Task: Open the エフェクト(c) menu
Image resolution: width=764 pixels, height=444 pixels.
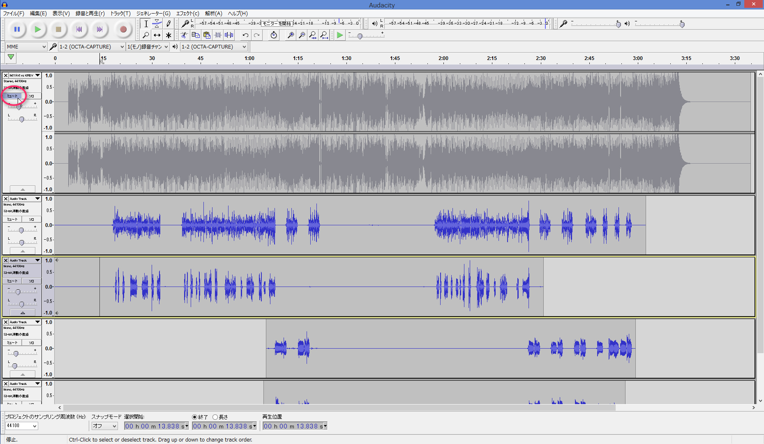Action: (x=187, y=13)
